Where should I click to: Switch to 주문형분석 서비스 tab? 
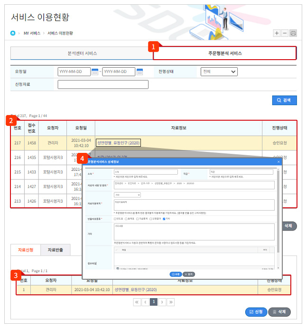pos(225,53)
